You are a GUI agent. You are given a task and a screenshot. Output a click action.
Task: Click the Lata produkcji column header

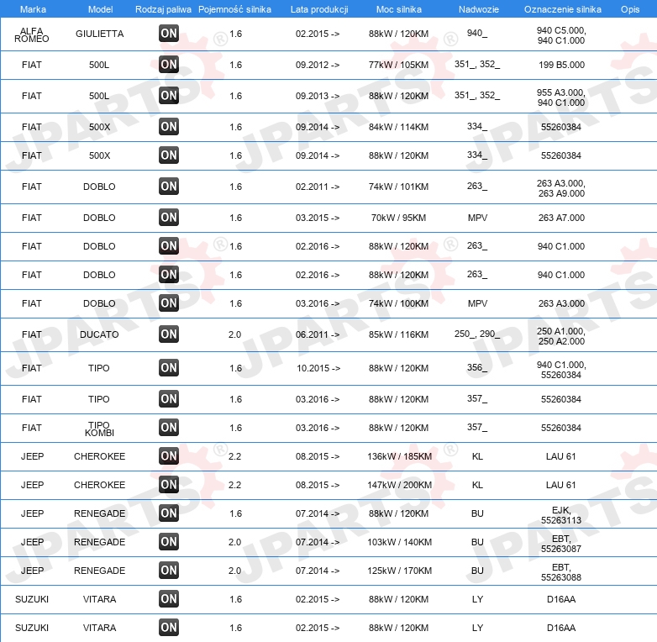pos(319,9)
